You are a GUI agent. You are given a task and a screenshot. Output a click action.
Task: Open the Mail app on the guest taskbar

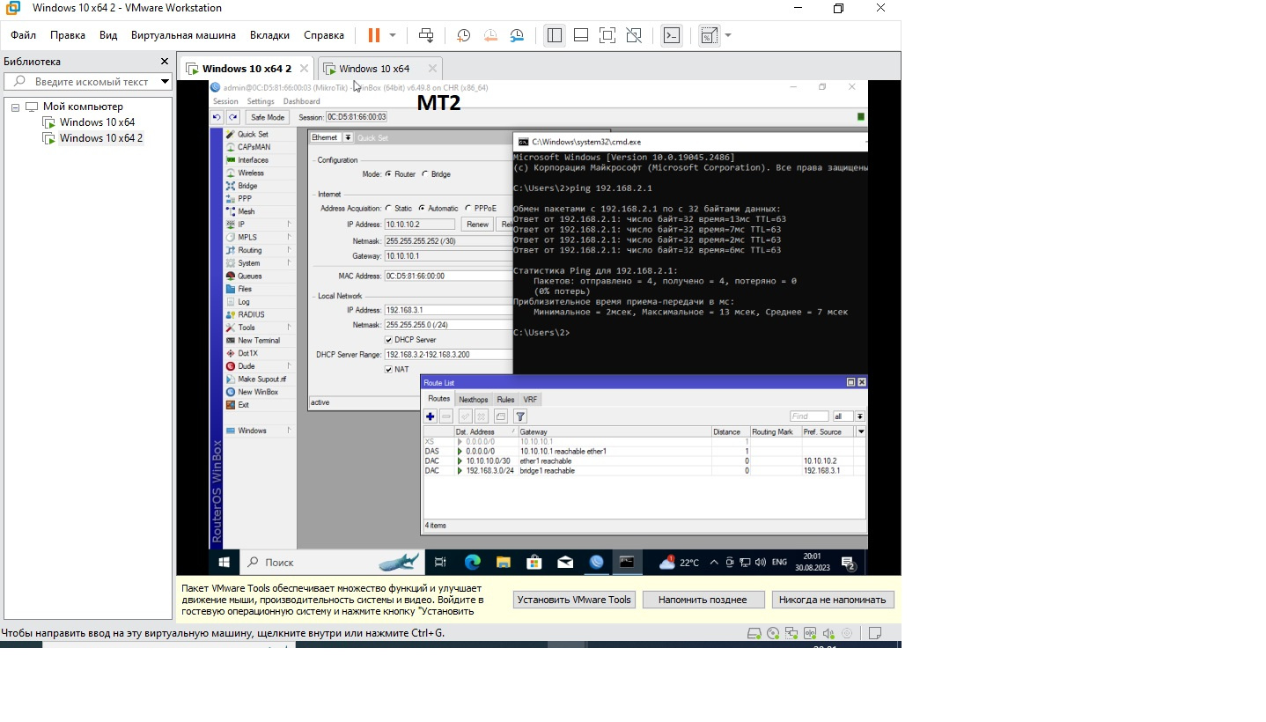point(565,562)
